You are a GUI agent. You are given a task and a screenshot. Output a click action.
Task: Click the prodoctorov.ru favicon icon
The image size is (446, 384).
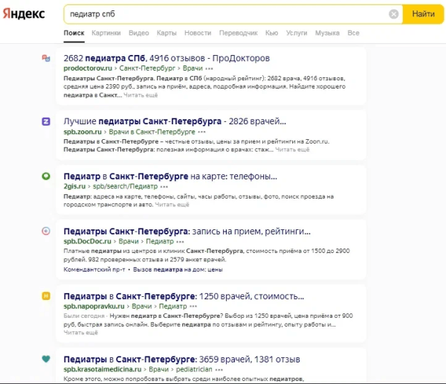46,58
